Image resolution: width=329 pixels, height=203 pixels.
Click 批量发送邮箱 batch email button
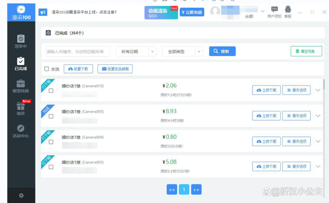pyautogui.click(x=115, y=69)
